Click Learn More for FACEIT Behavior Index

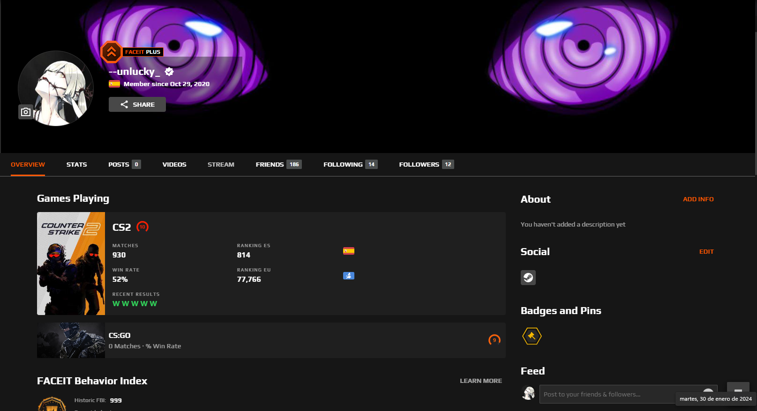481,381
